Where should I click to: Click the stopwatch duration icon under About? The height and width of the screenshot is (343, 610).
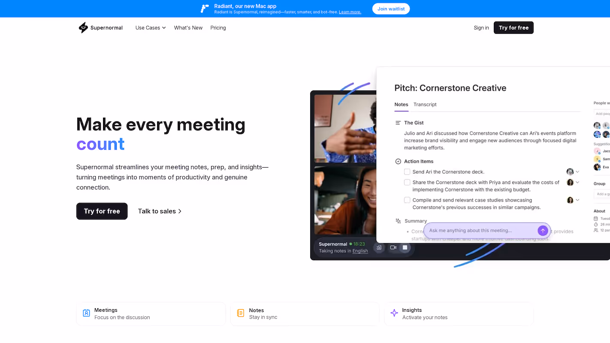click(596, 224)
